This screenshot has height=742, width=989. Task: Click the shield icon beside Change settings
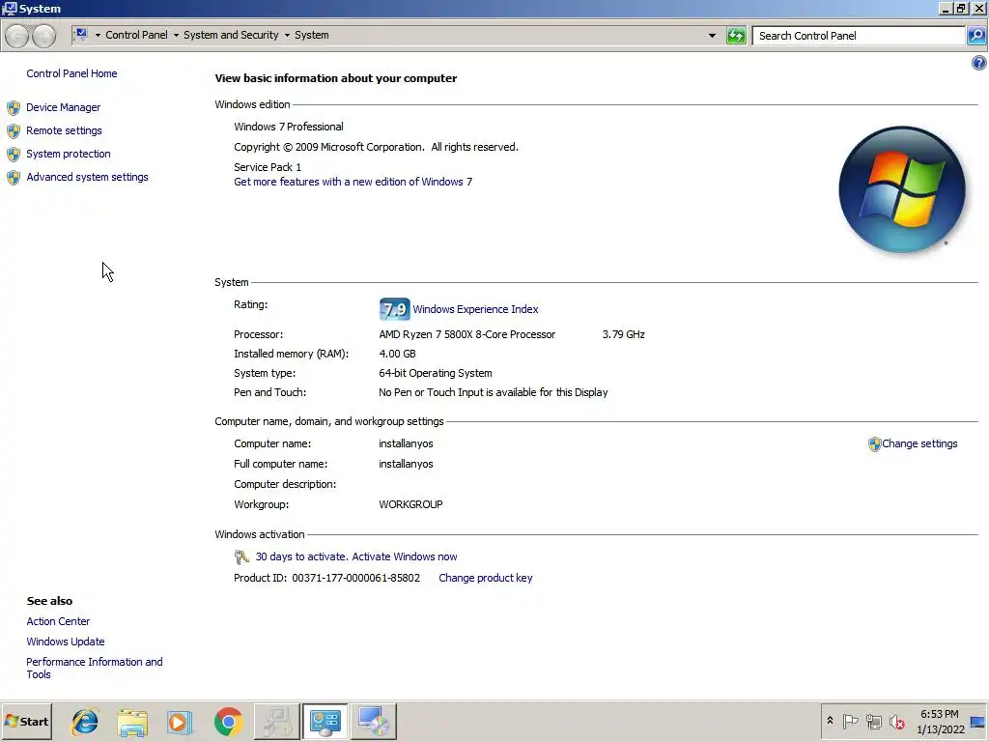coord(874,444)
